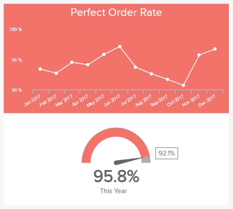
Task: Select the Oct 2017 lowest point
Action: point(183,85)
